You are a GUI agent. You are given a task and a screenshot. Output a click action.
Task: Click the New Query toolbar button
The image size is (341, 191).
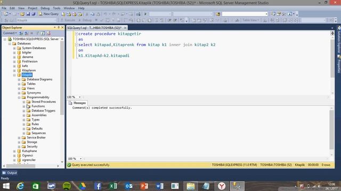[48, 14]
